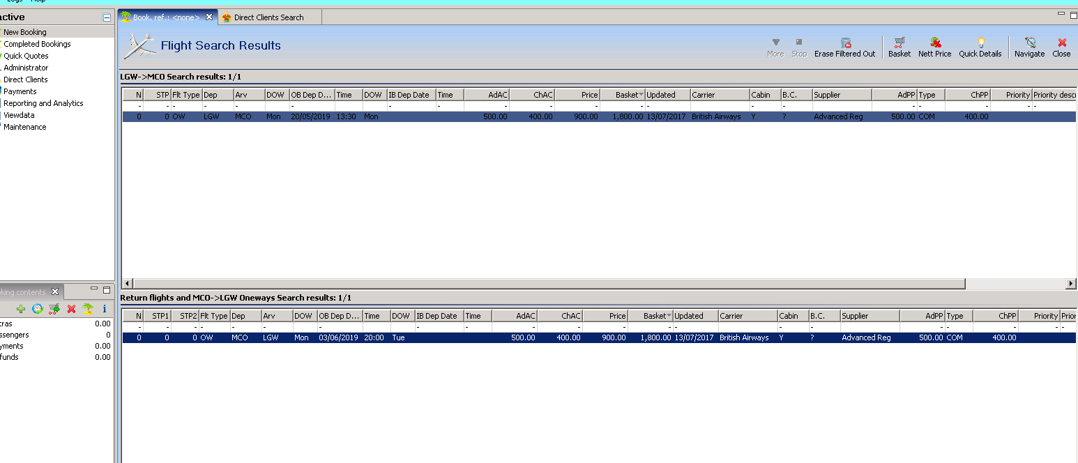Close the Book. ref. <none> tab
The image size is (1078, 463).
tap(209, 17)
